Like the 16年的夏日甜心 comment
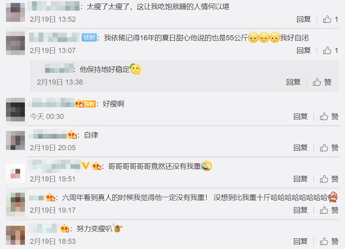The height and width of the screenshot is (249, 345). [x=330, y=51]
